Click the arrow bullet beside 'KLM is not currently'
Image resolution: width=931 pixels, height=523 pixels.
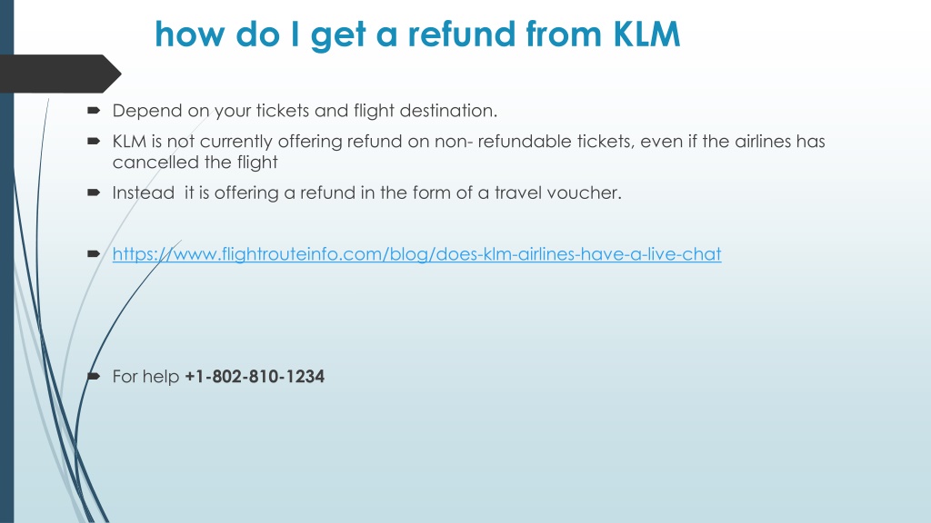(94, 141)
